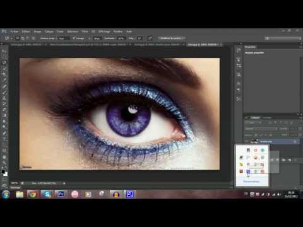Select the Quick Selection tool
Screen dimensions: 303x227
(x=4, y=69)
